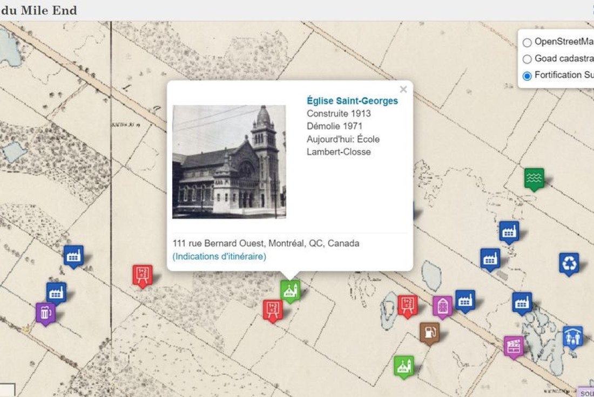Select the topmost blue factory marker on the left
Screen dimensions: 594x397
coord(74,256)
